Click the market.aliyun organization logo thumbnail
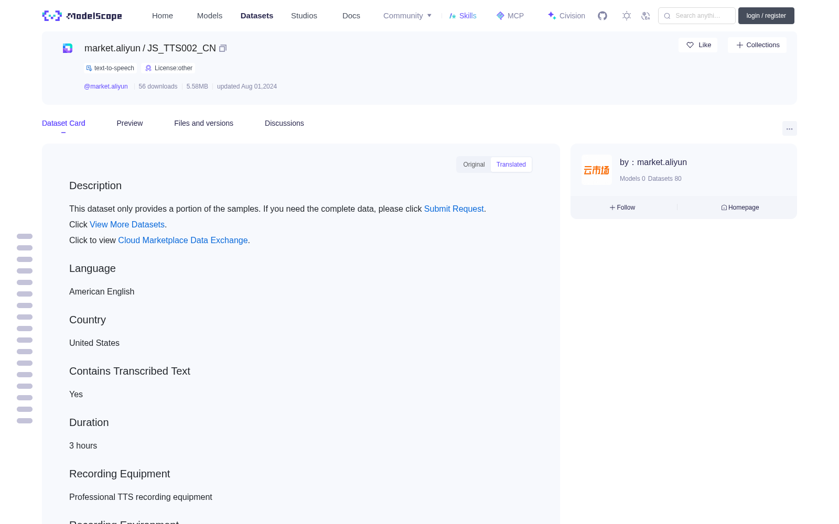Image resolution: width=839 pixels, height=524 pixels. click(x=597, y=170)
